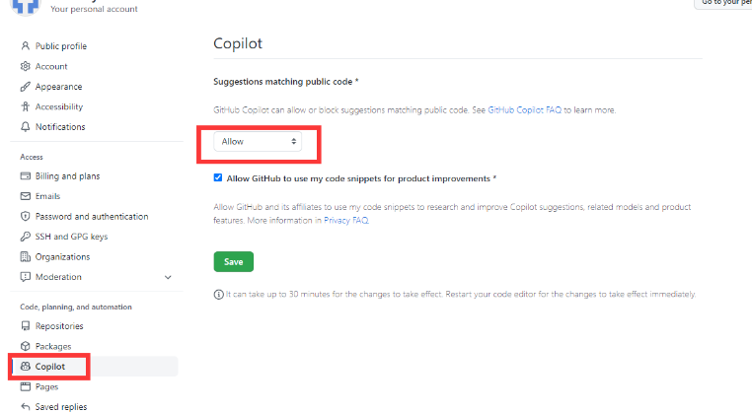Click the Pages browser icon
This screenshot has height=413, width=752.
pos(26,386)
